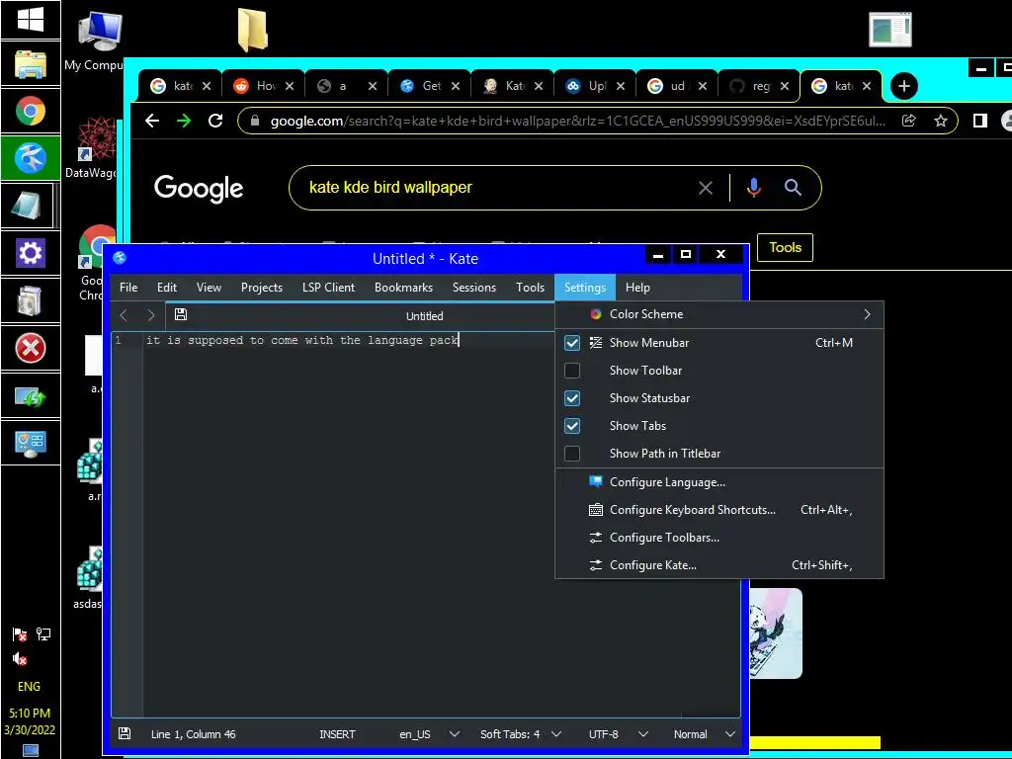Click the save icon in Kate tab bar
The image size is (1012, 759).
click(x=181, y=315)
